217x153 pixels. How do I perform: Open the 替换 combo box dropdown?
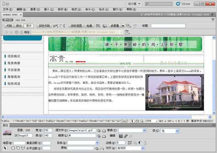click(x=144, y=130)
